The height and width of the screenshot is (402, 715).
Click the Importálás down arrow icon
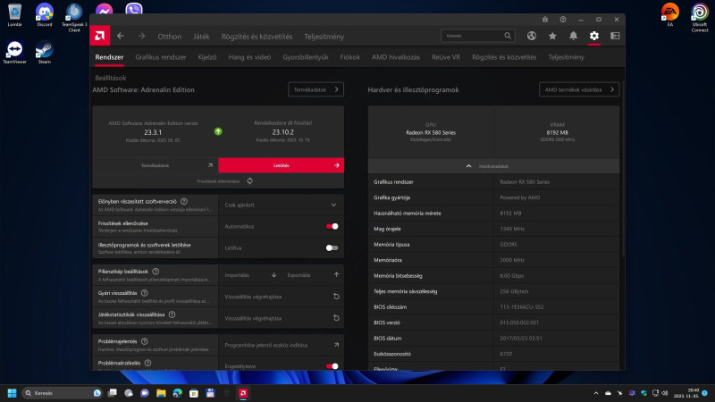273,275
